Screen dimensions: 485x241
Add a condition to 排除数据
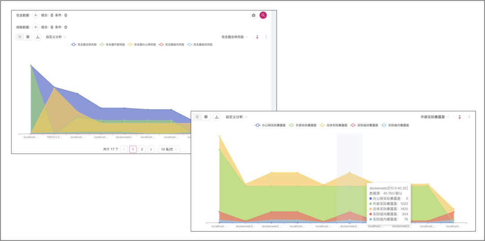[35, 27]
